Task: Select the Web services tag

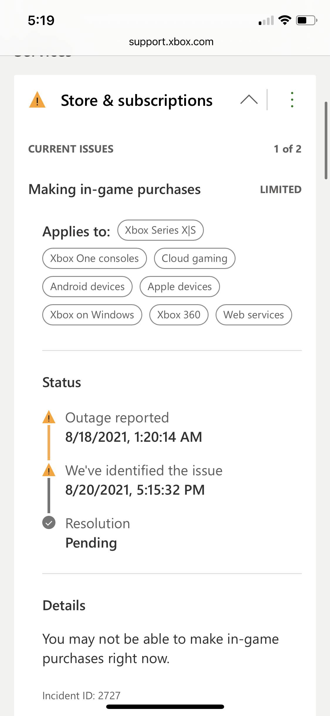Action: (x=254, y=315)
